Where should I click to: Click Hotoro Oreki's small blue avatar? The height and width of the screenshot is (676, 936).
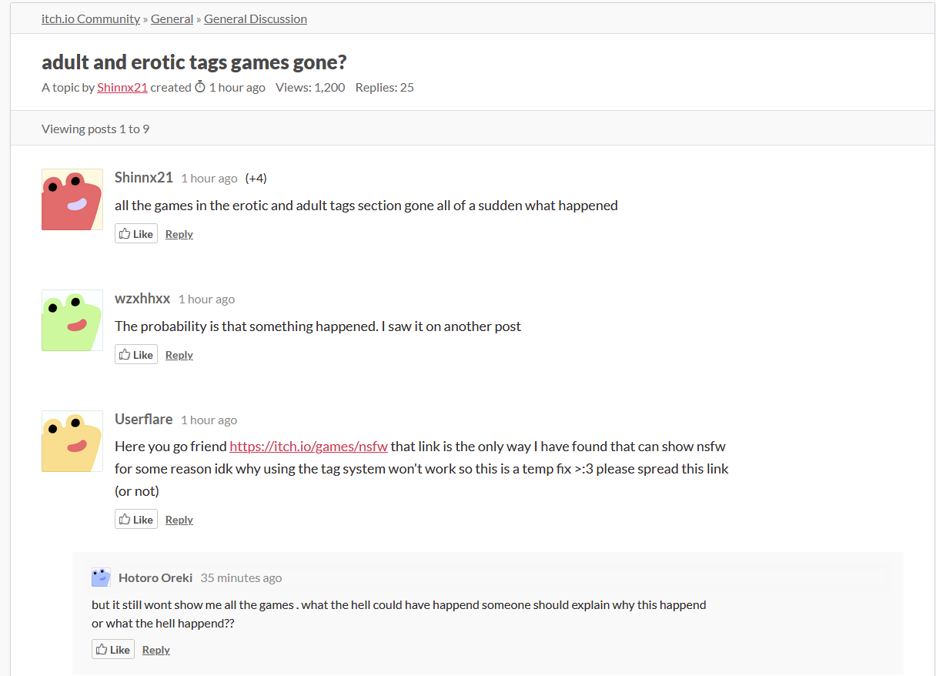point(101,577)
